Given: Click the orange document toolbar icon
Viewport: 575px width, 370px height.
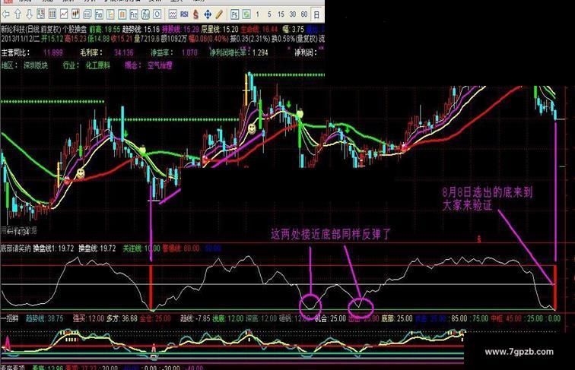Looking at the screenshot, I should pos(122,14).
